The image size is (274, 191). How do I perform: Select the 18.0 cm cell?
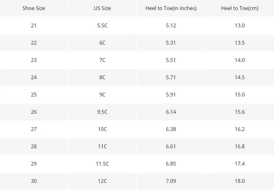(240, 181)
